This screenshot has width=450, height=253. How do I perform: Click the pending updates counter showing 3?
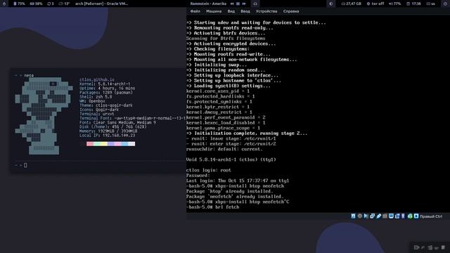51,4
